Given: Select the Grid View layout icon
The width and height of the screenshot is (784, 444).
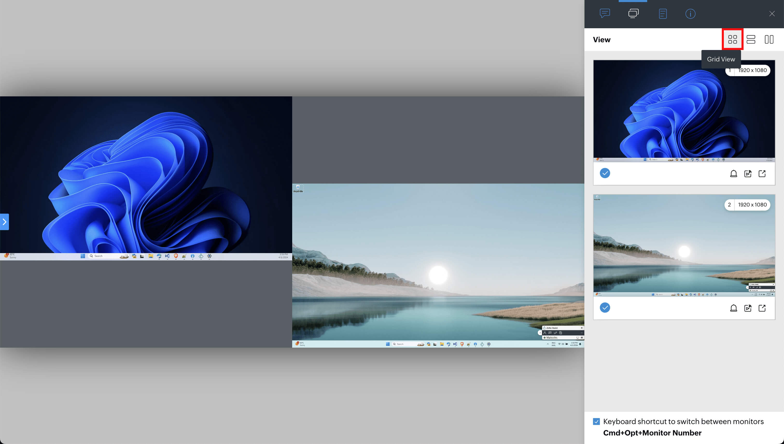Looking at the screenshot, I should pos(732,39).
